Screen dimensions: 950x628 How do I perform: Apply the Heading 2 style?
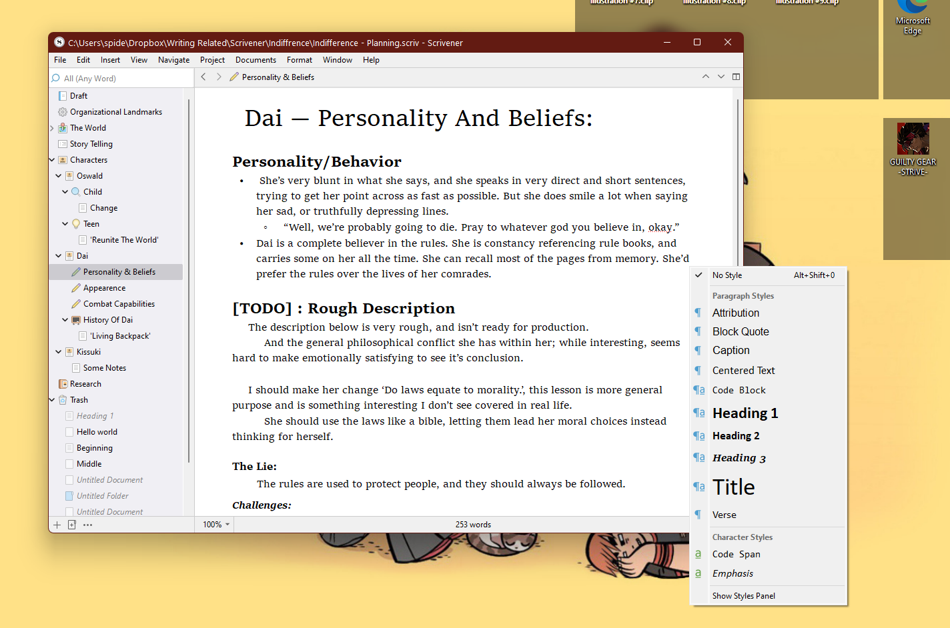point(736,435)
